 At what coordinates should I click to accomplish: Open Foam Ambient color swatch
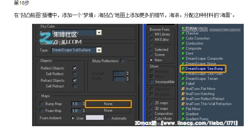coord(95,118)
